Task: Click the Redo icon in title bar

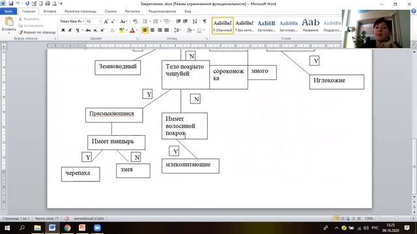Action: tap(27, 4)
